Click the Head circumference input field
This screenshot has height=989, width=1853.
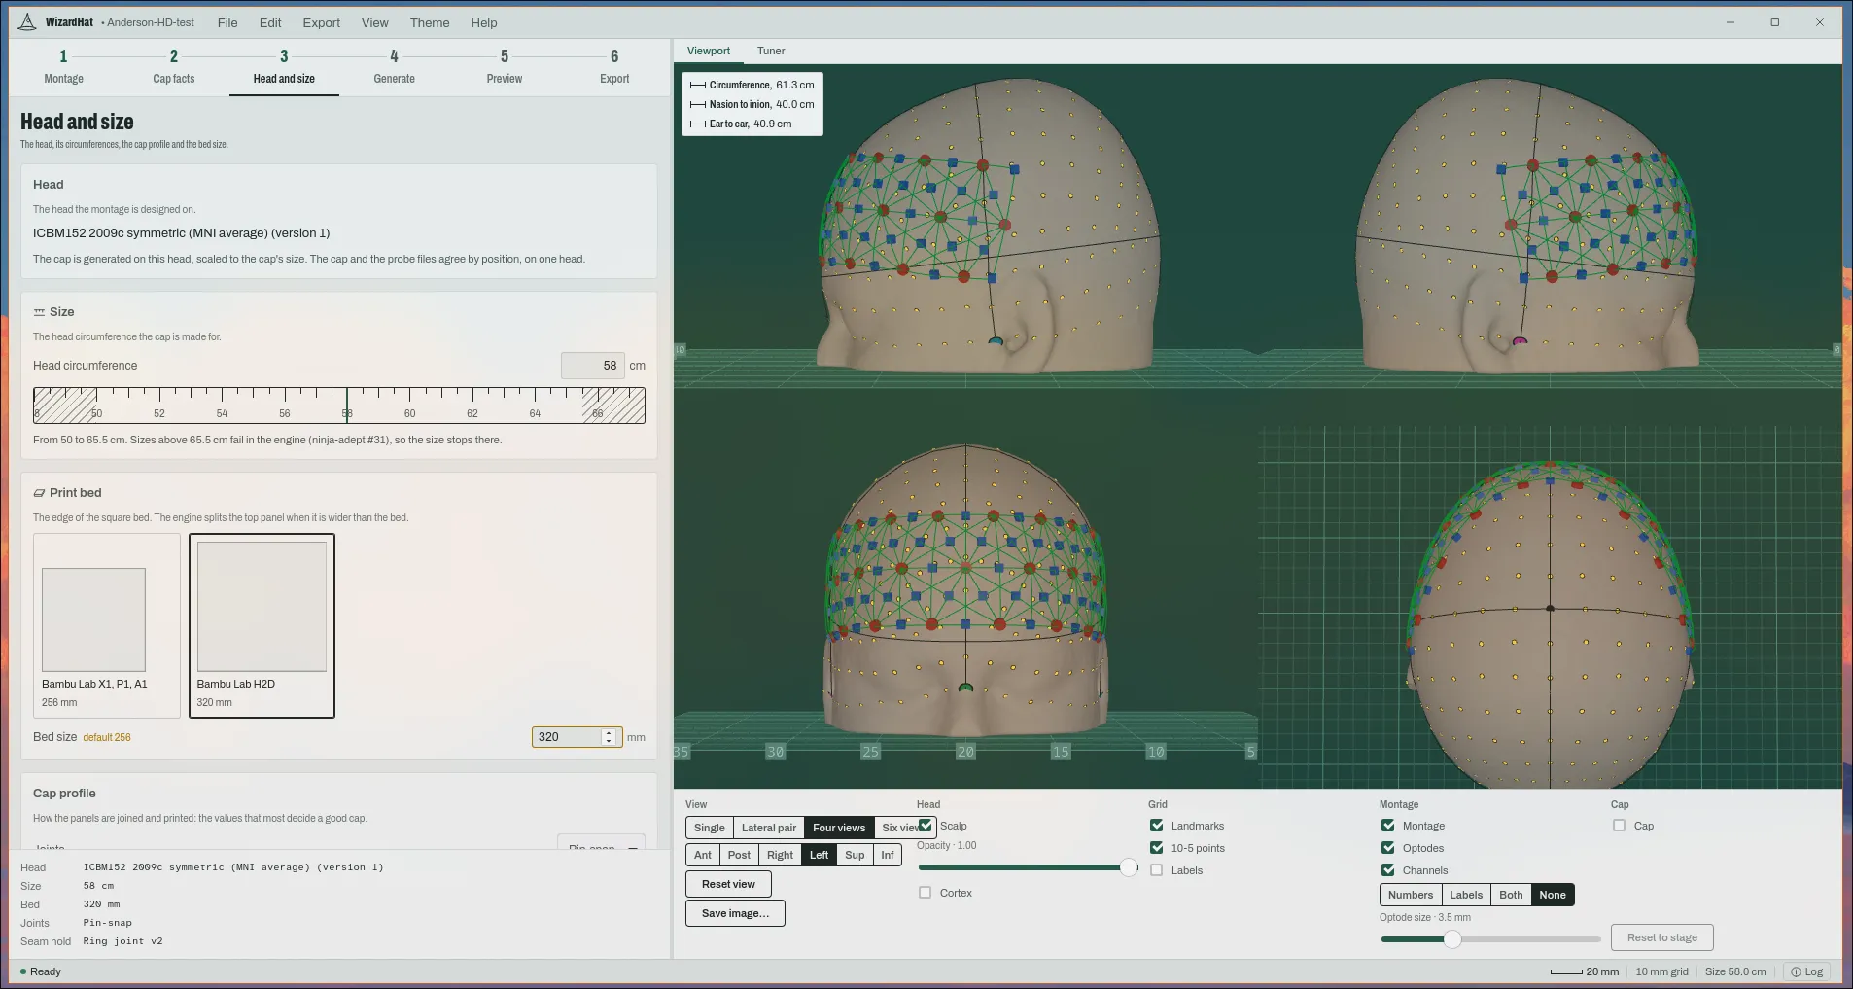point(592,366)
